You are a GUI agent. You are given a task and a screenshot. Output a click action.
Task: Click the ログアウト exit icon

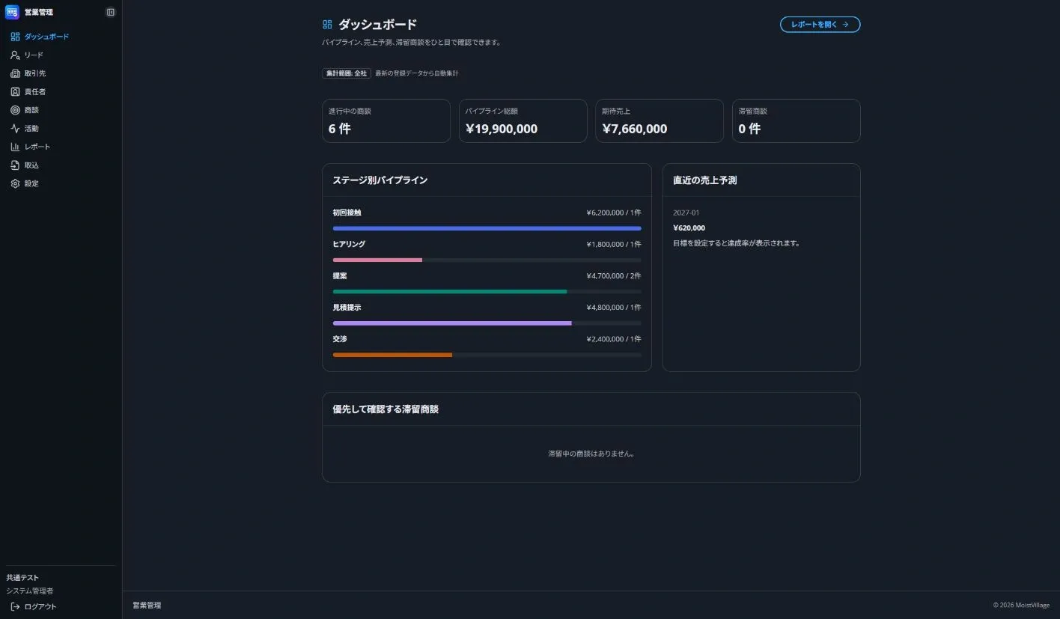[15, 606]
